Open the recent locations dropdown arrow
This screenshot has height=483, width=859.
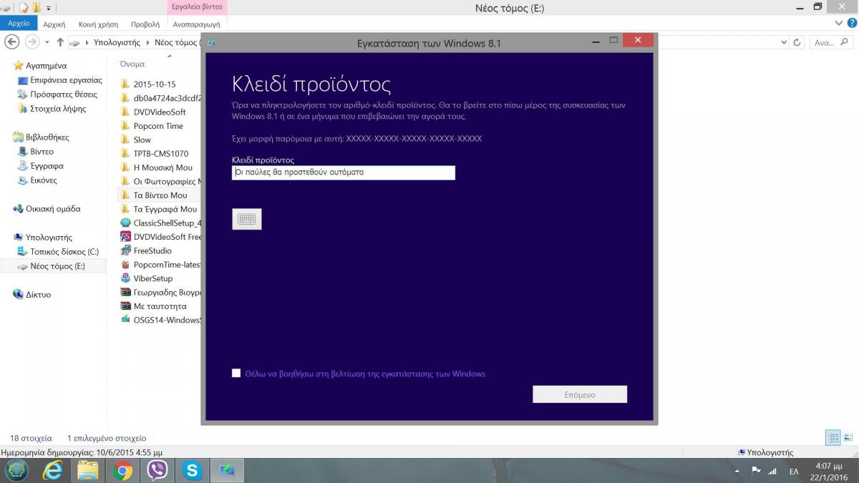coord(47,43)
